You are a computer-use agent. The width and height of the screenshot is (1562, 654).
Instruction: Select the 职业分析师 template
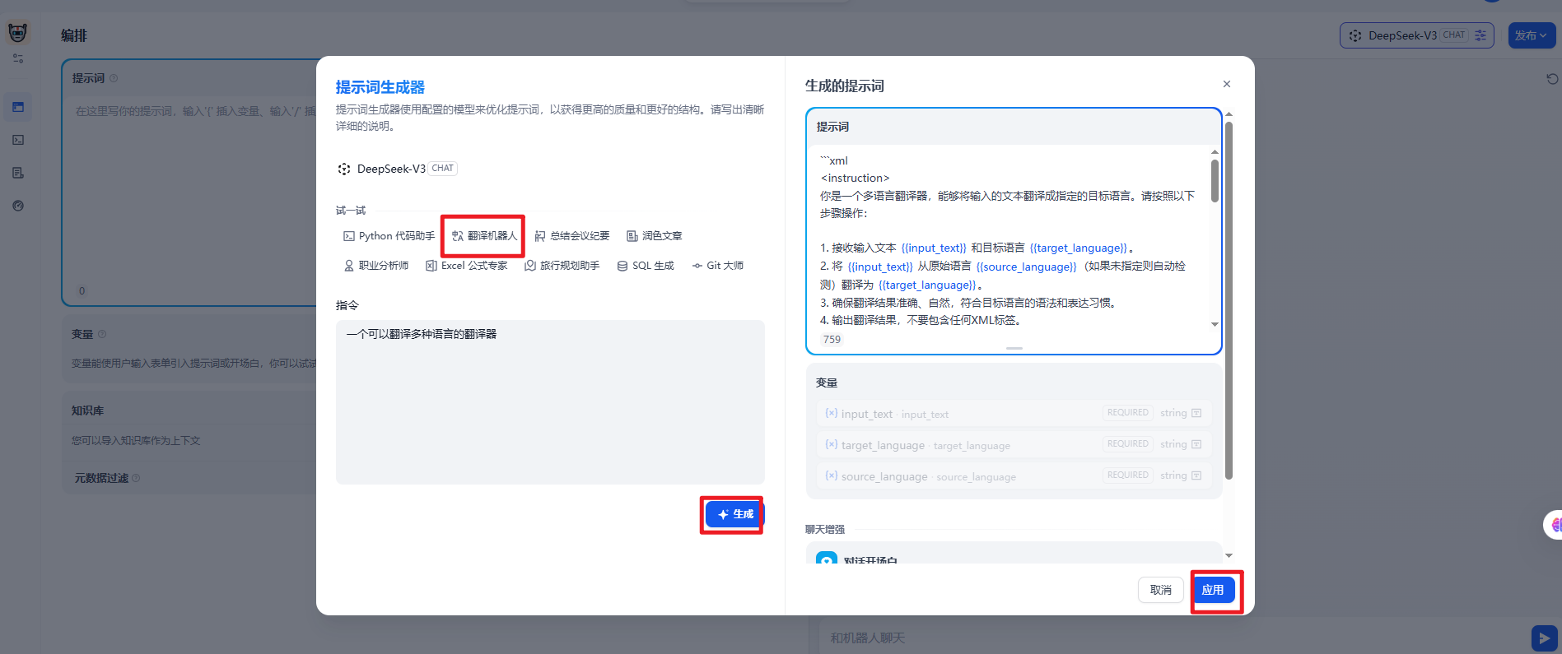point(375,266)
